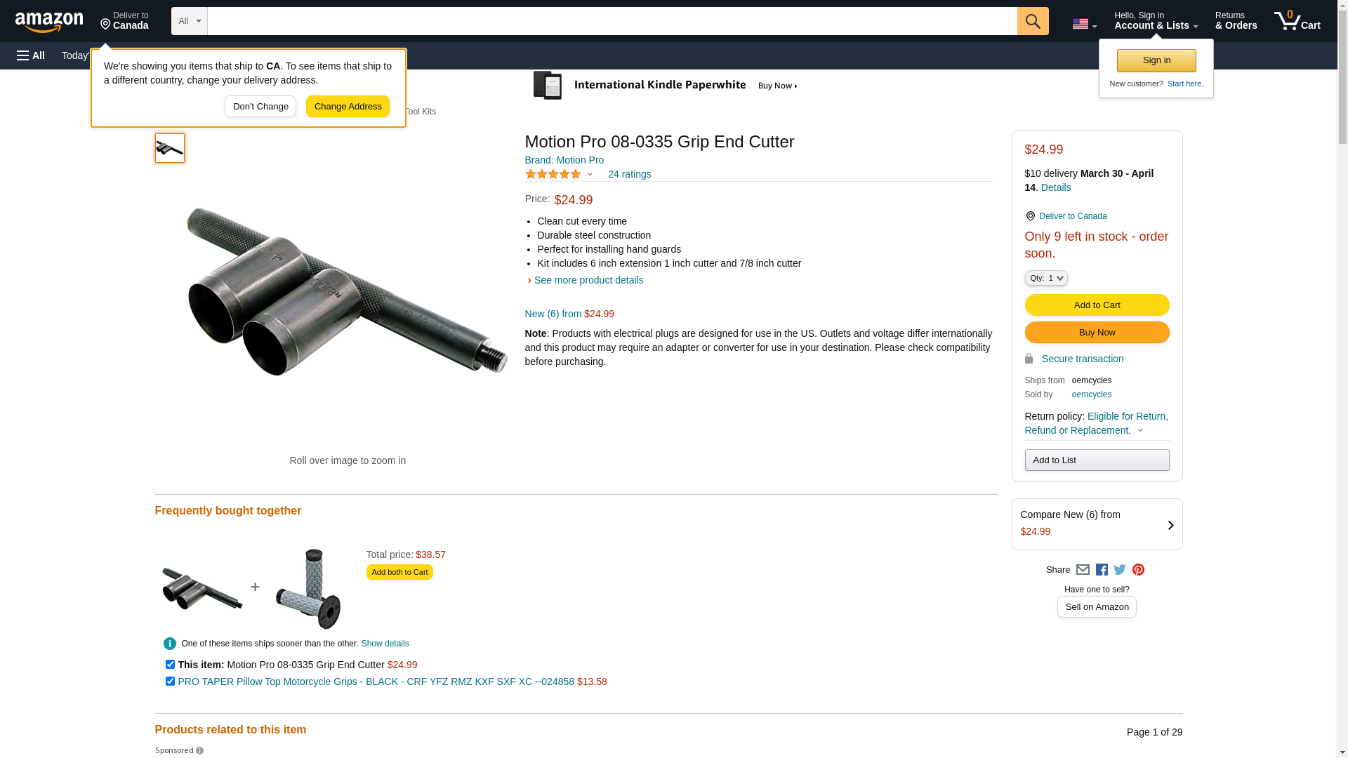
Task: Expand the star rating breakdown
Action: tap(590, 174)
